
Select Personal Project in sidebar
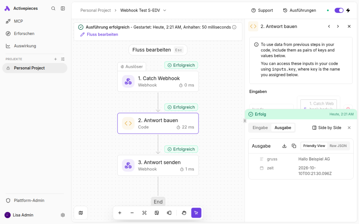(x=35, y=68)
